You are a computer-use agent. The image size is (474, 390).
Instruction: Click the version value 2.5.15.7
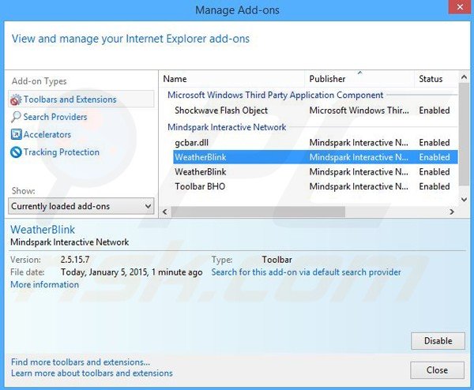[75, 260]
